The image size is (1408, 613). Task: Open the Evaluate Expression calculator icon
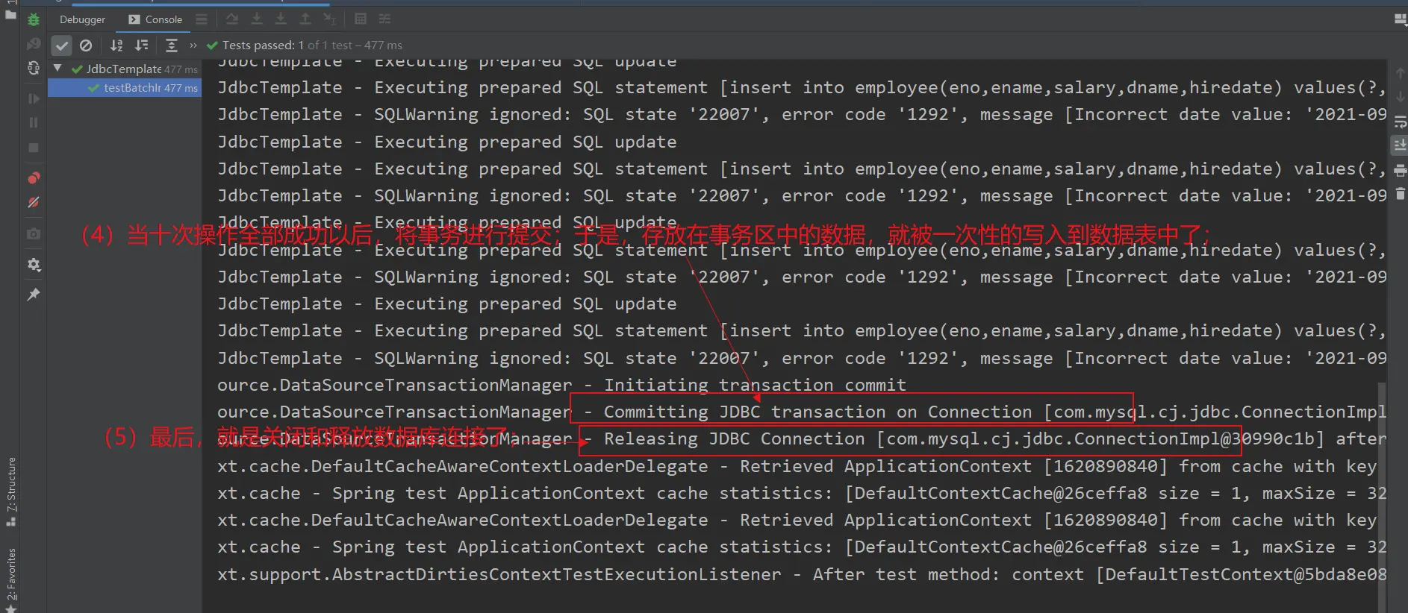361,19
